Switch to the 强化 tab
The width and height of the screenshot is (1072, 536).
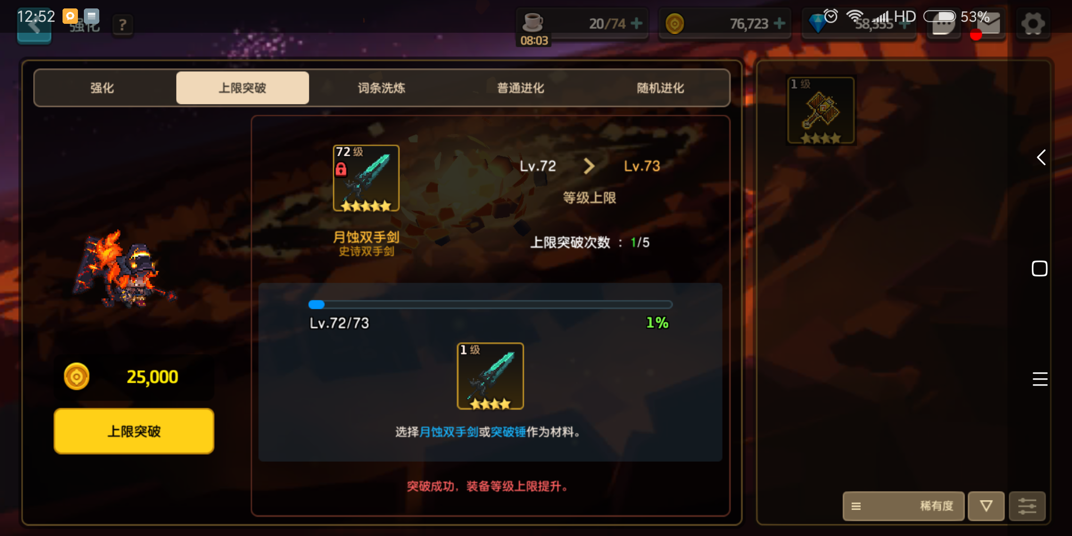102,88
